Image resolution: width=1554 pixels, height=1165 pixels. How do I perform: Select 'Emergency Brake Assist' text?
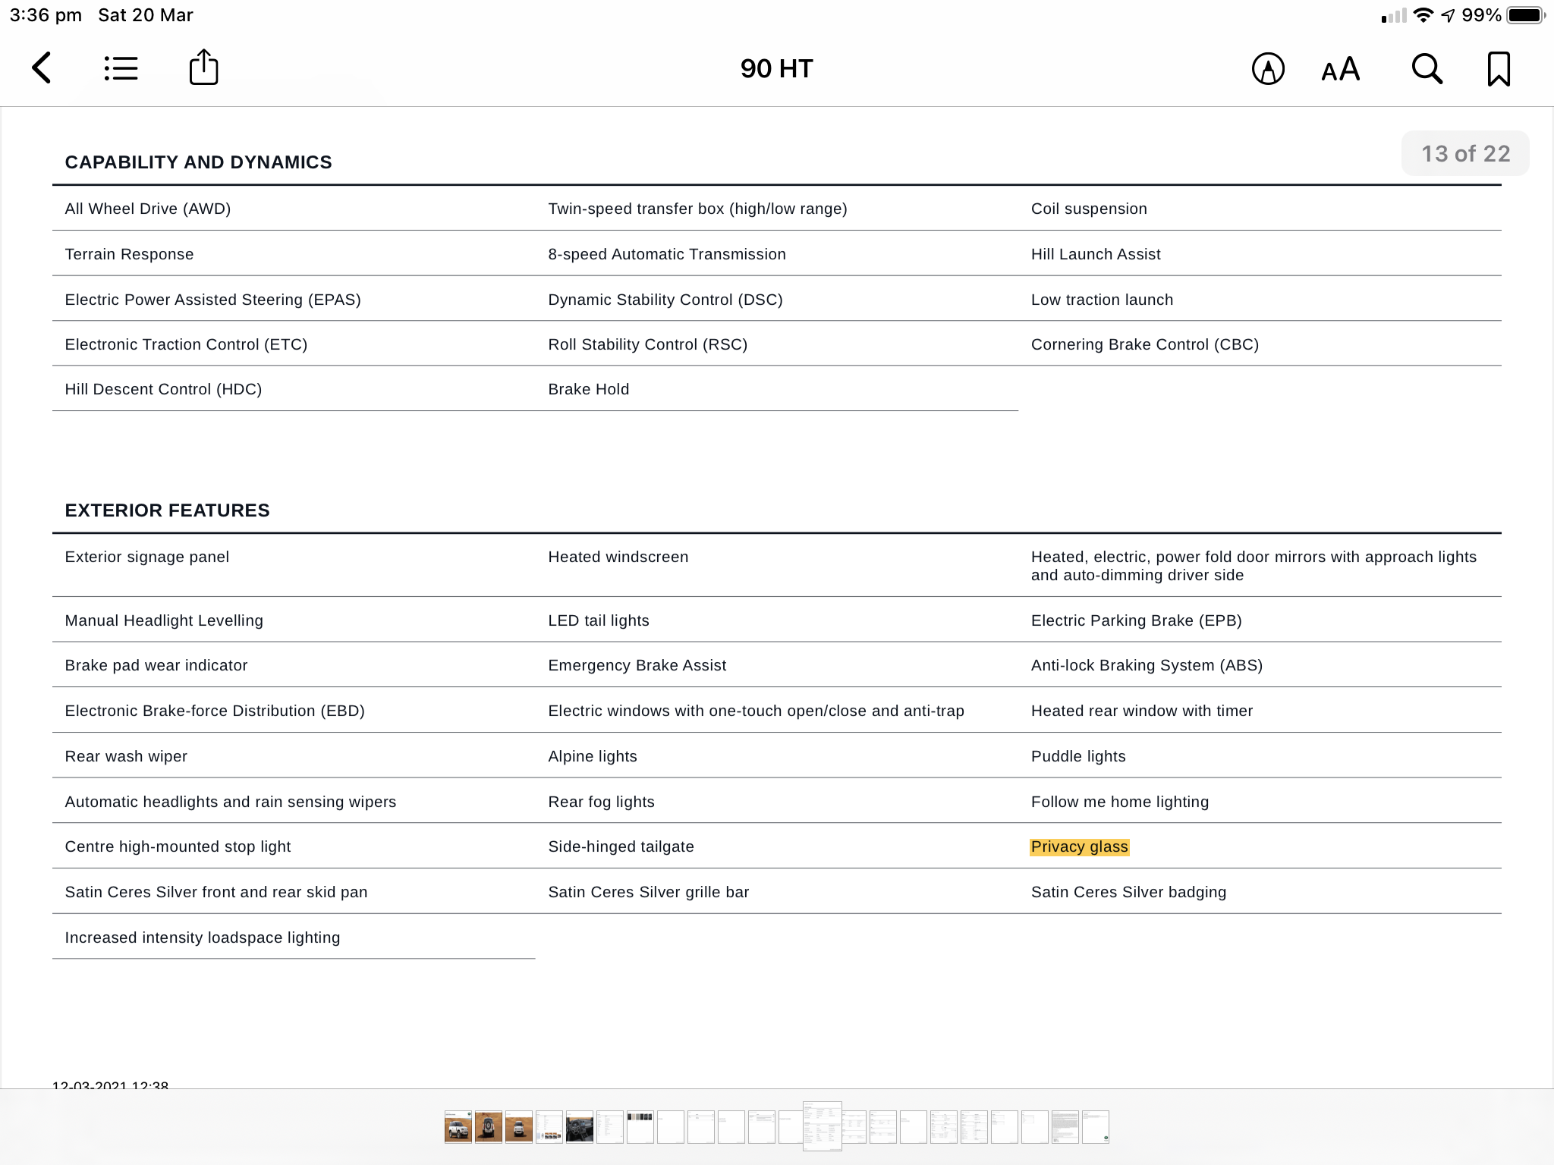pyautogui.click(x=637, y=665)
